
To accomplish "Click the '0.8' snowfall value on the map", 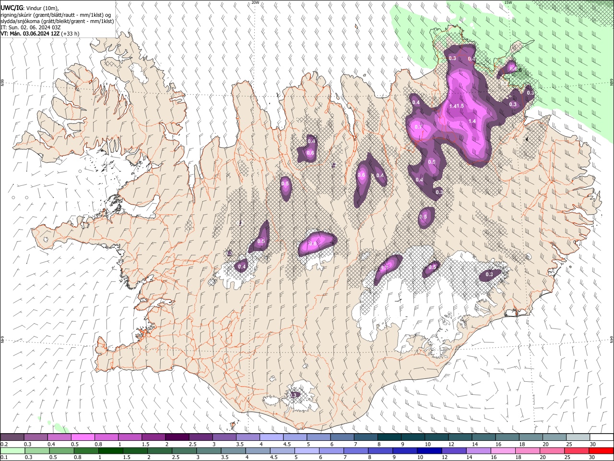I will tap(313, 244).
